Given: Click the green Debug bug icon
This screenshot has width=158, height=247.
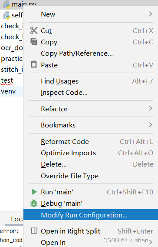Looking at the screenshot, I should click(x=34, y=203).
